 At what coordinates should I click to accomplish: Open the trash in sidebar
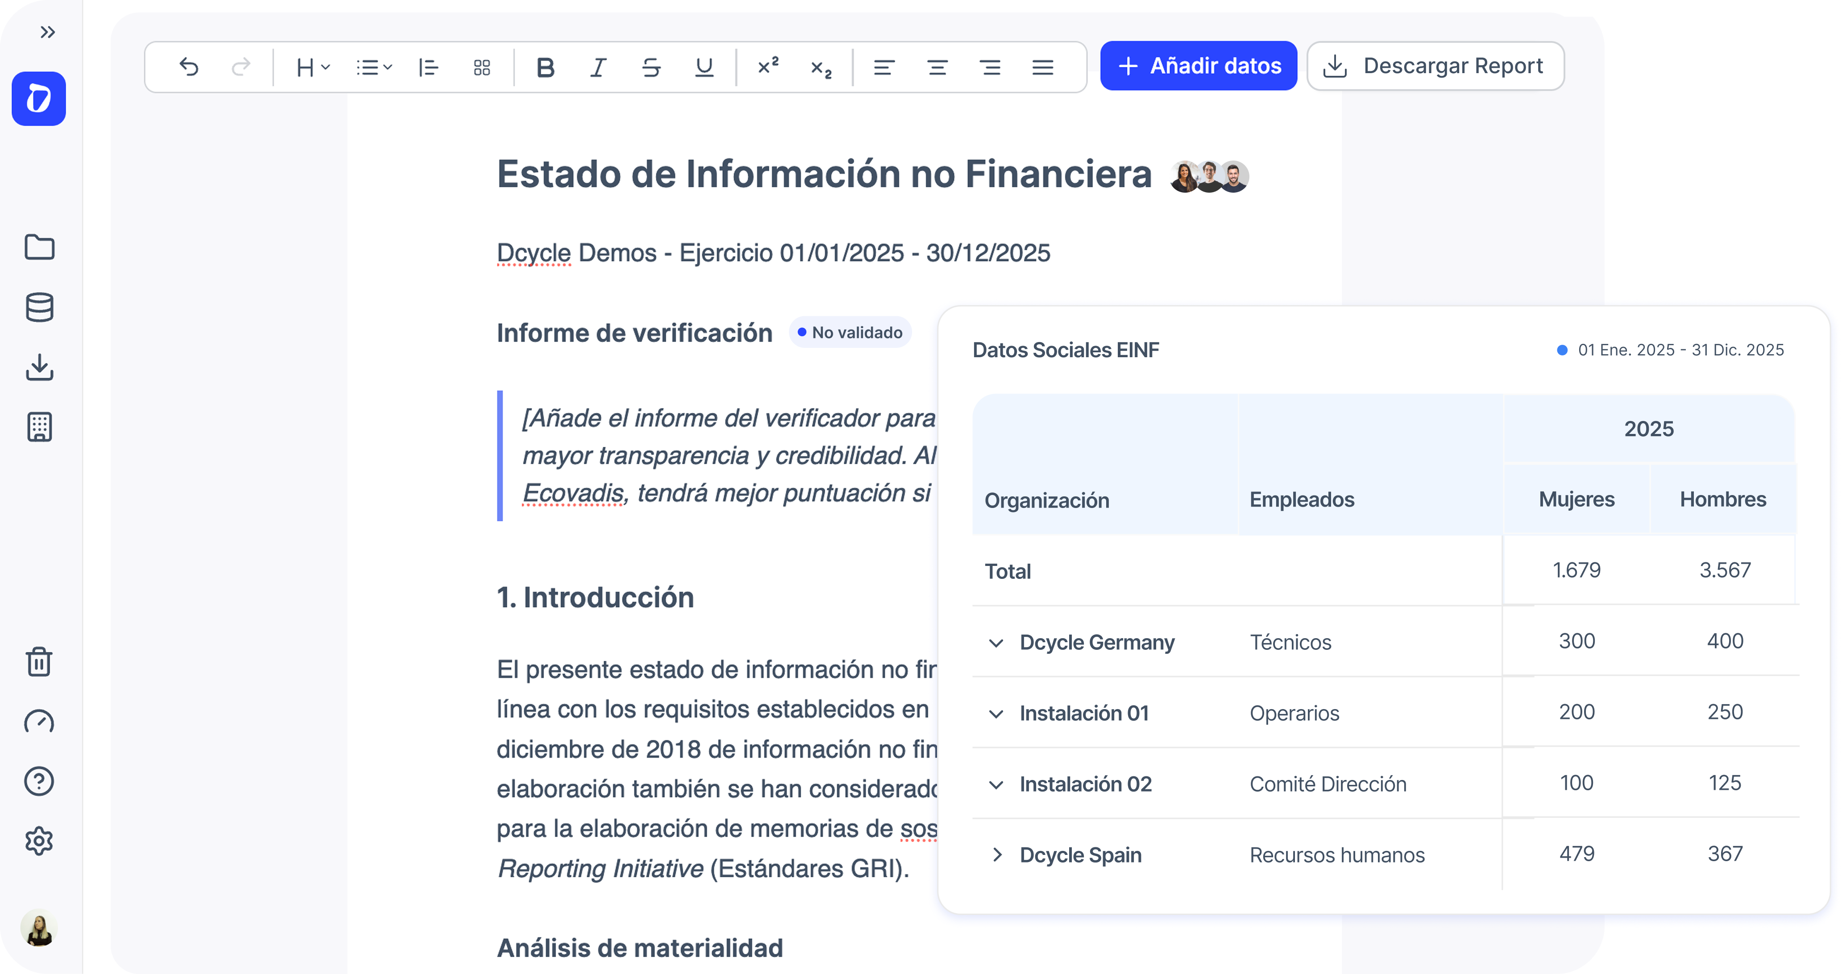(39, 662)
